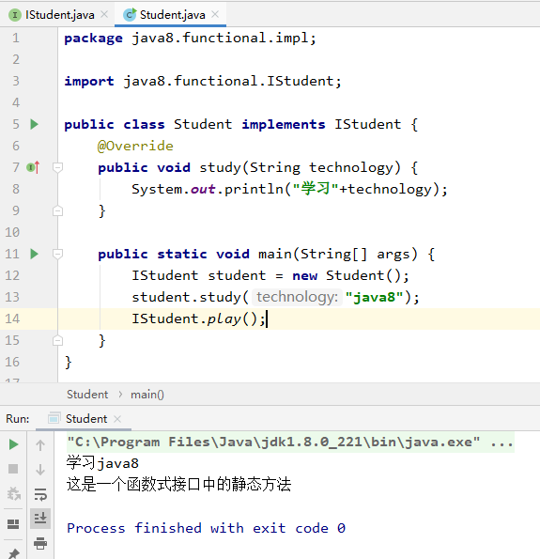Collapse main method end fold at line 15
The image size is (540, 559).
point(57,340)
